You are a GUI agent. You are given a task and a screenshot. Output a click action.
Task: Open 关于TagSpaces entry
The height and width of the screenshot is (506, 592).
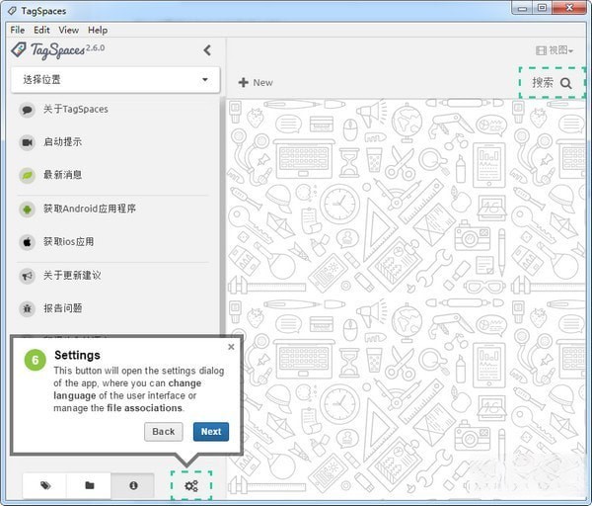click(76, 110)
